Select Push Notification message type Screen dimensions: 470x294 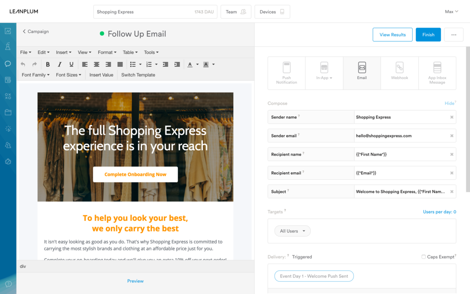pyautogui.click(x=286, y=73)
